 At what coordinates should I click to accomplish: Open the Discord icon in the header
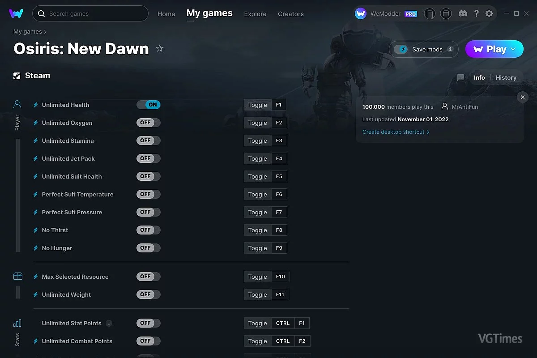click(x=463, y=13)
